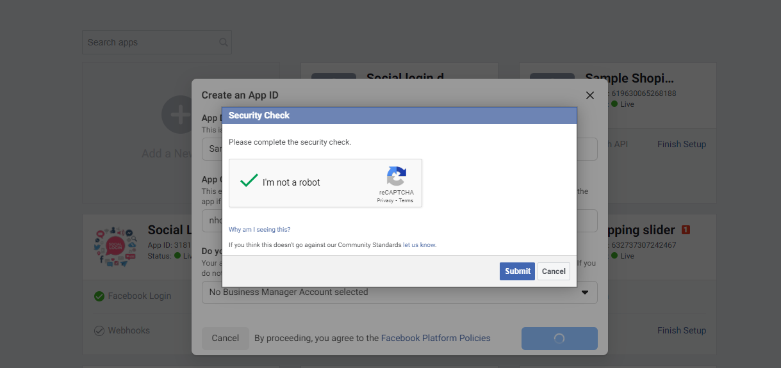781x368 pixels.
Task: Click the Security Check header title
Action: click(x=259, y=115)
